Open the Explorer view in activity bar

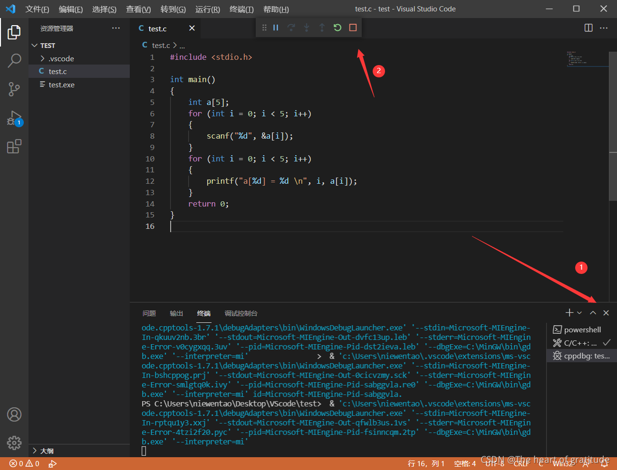tap(14, 32)
